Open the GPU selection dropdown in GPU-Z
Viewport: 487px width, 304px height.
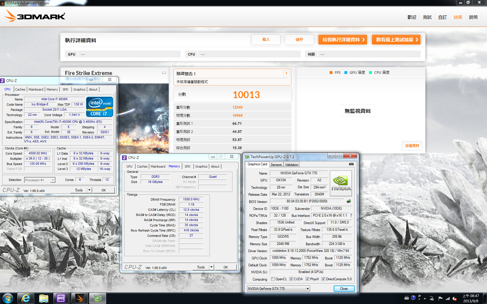pyautogui.click(x=278, y=289)
